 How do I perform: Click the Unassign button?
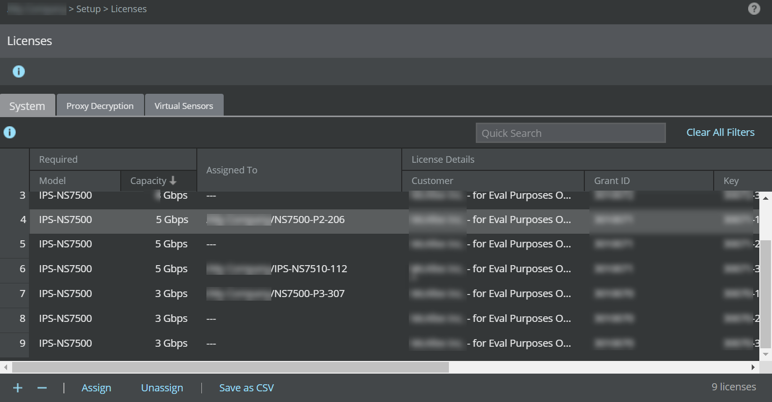[162, 388]
